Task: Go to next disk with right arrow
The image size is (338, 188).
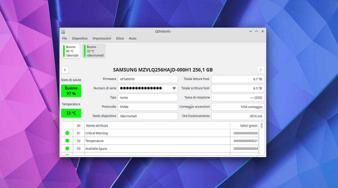Action: tap(261, 70)
